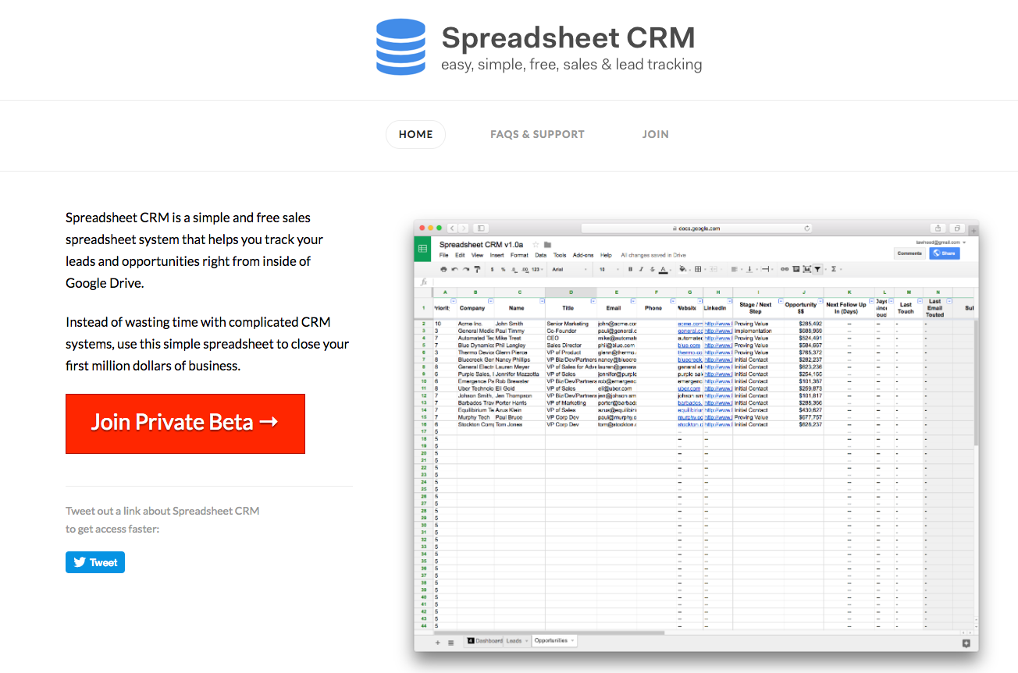Open the functions sigma icon
Screen dimensions: 1018x673
coord(833,269)
